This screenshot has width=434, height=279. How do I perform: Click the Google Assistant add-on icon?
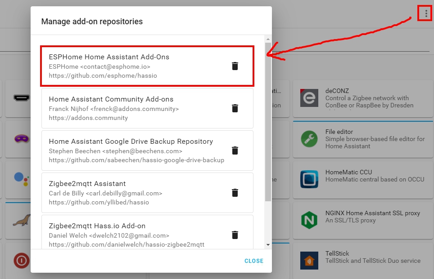point(22,179)
